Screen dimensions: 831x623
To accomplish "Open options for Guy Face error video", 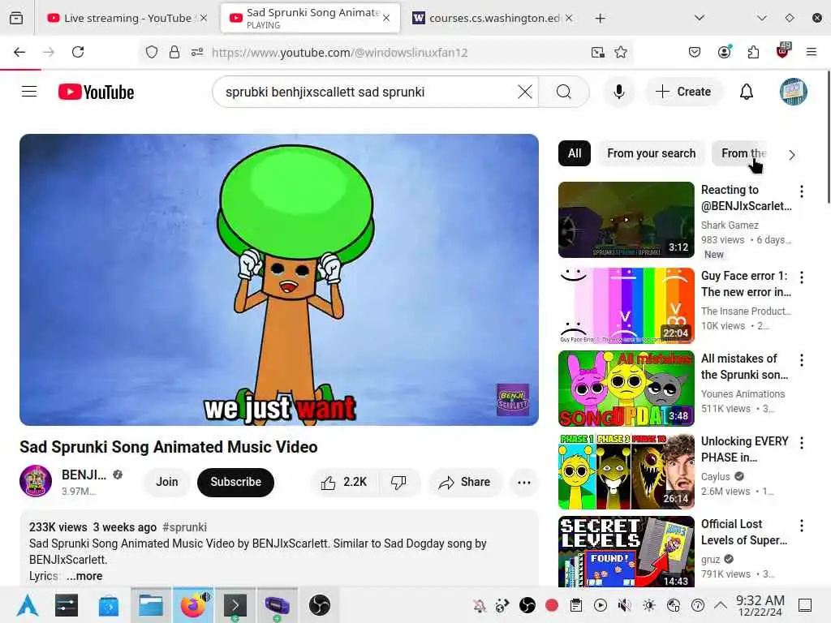I will (x=802, y=277).
